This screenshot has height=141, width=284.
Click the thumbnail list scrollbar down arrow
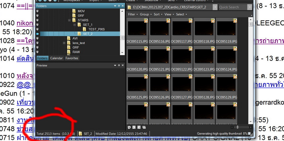coord(250,122)
